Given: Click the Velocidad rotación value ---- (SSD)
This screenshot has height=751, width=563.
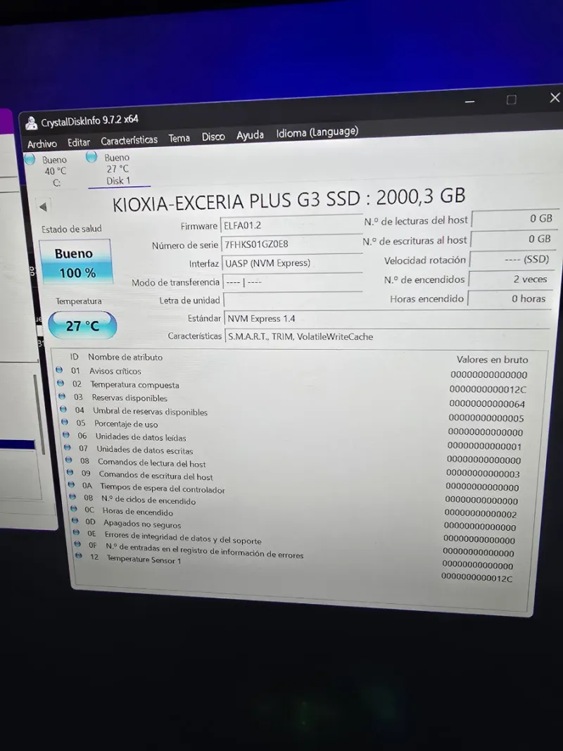Looking at the screenshot, I should pos(512,259).
